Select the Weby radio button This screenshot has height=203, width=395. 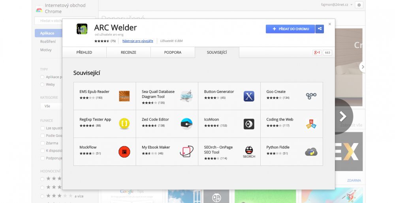tap(42, 85)
